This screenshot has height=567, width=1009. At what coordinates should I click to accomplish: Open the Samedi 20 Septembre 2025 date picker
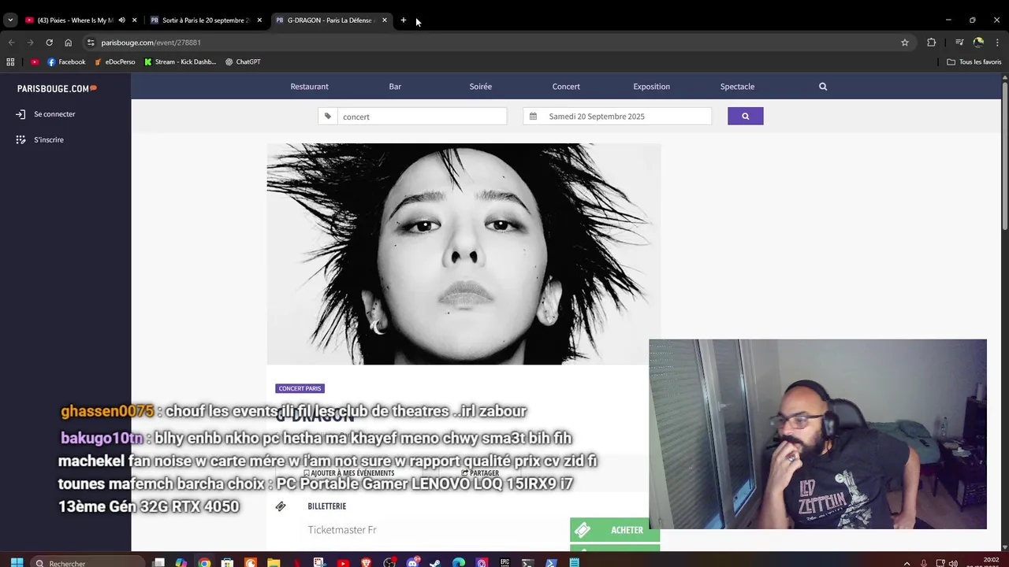[617, 117]
